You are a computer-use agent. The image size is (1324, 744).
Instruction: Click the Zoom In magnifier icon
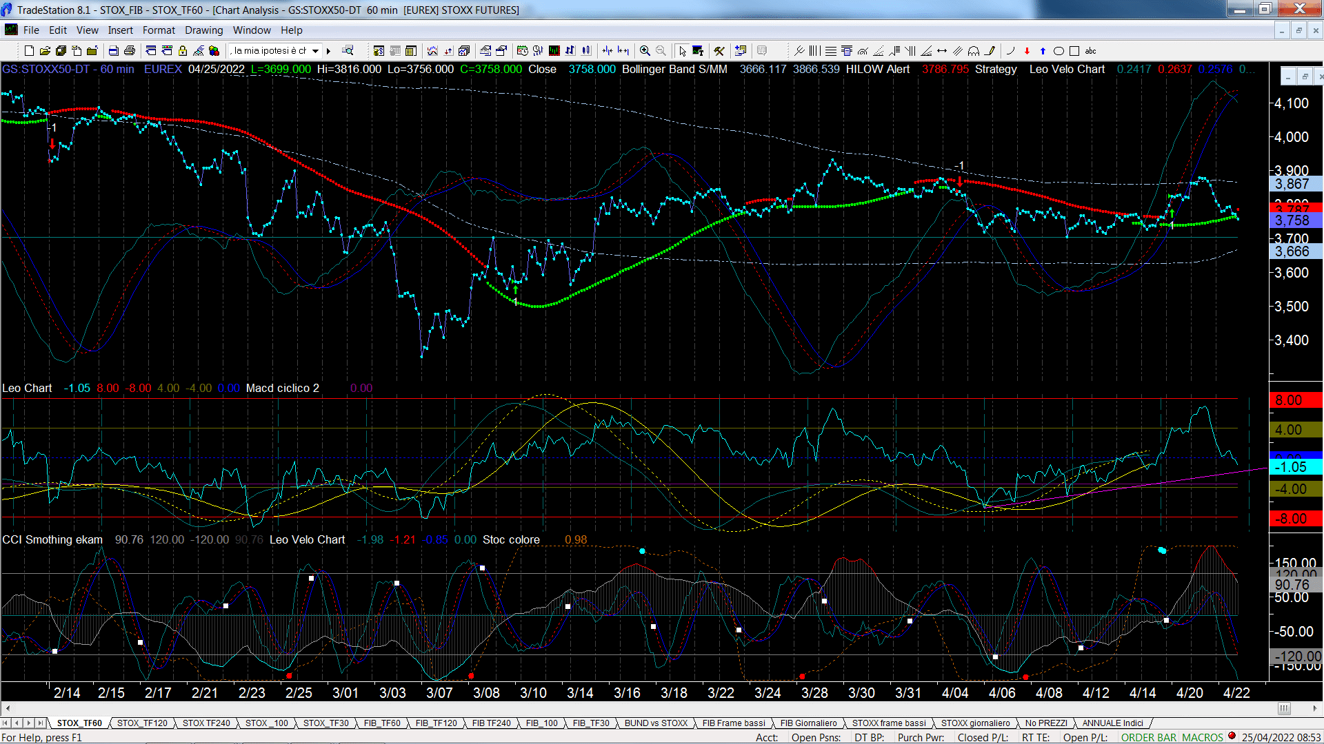pyautogui.click(x=645, y=50)
